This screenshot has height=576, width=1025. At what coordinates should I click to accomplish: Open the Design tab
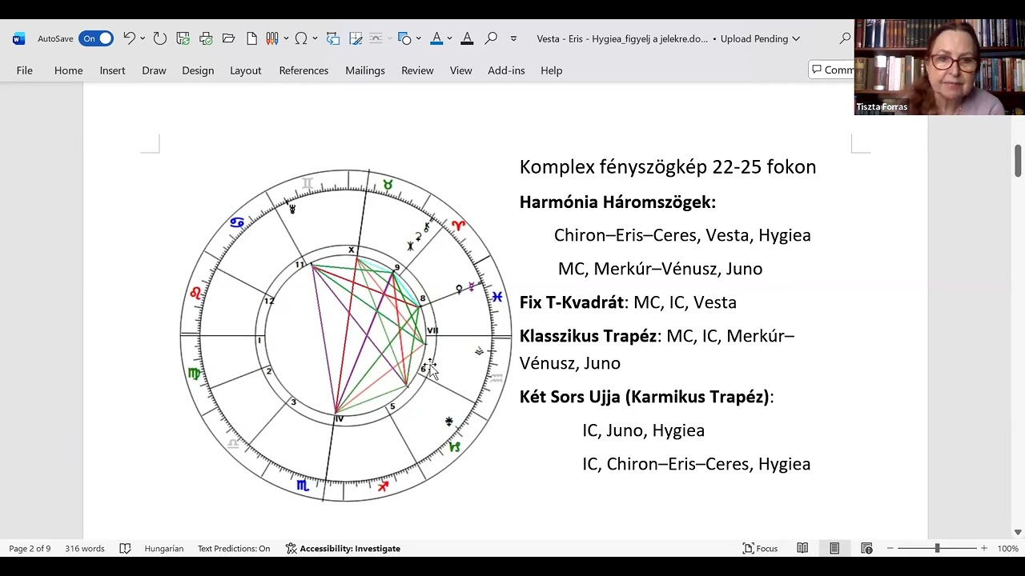click(198, 70)
